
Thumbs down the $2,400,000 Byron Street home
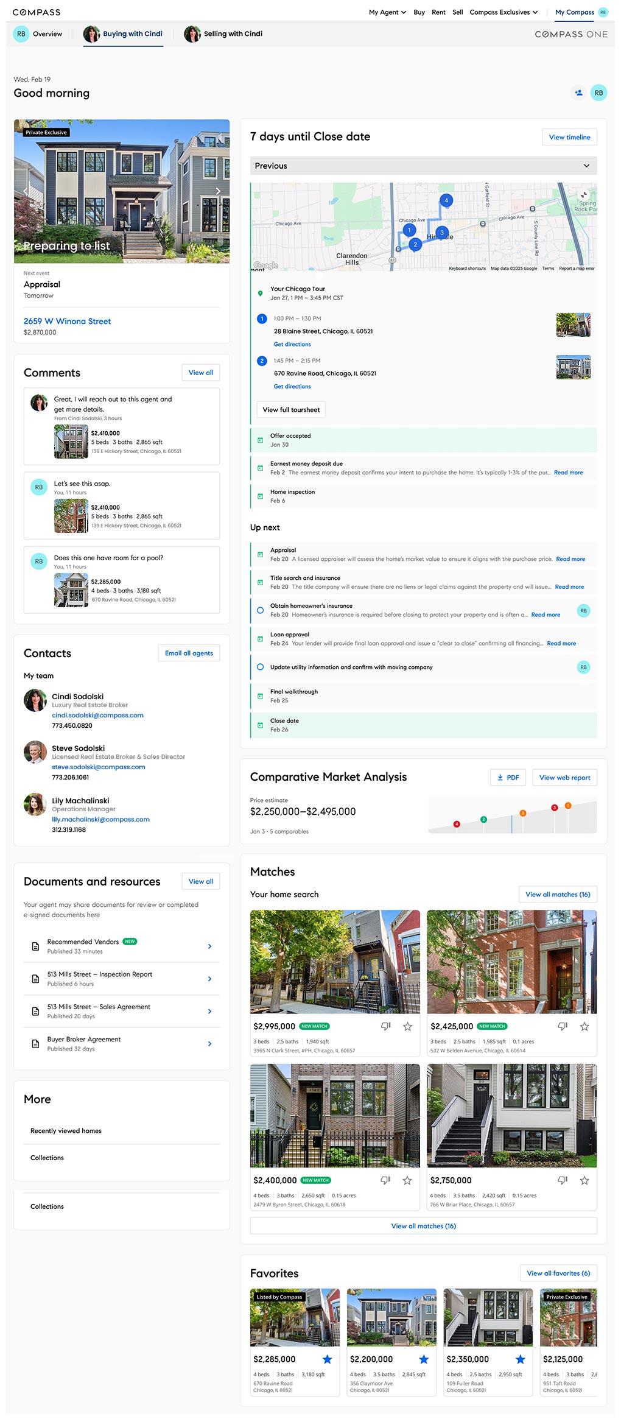385,1180
